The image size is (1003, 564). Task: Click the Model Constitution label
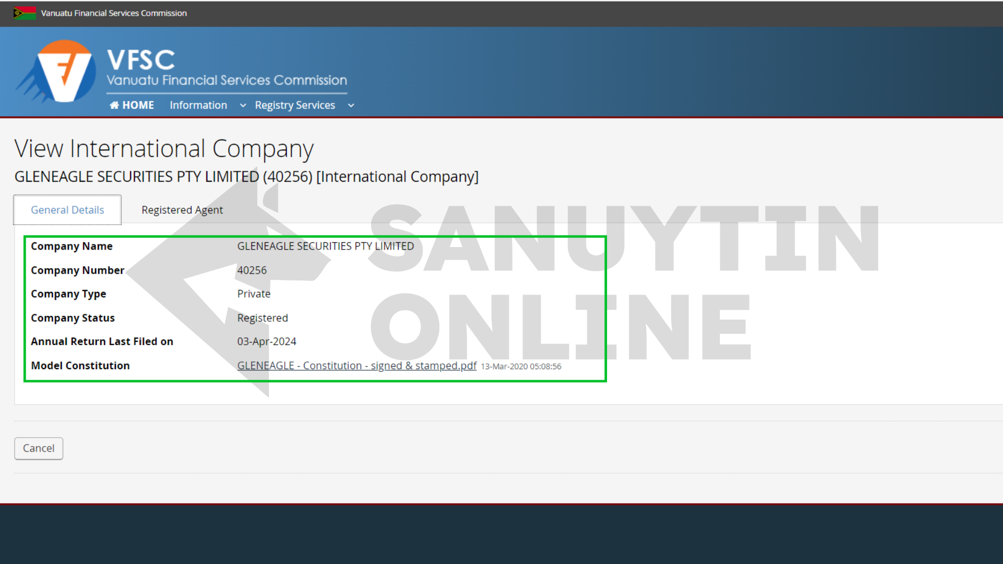(80, 366)
